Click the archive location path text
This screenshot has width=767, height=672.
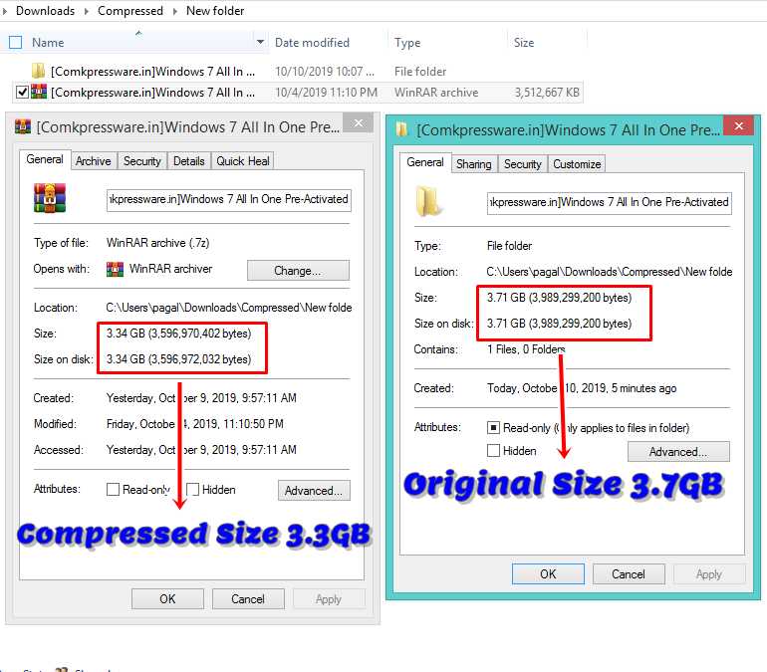click(229, 308)
